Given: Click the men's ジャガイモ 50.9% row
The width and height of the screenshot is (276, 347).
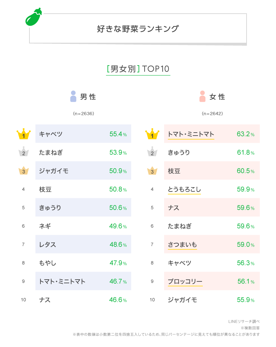Looking at the screenshot, I should pyautogui.click(x=83, y=171).
